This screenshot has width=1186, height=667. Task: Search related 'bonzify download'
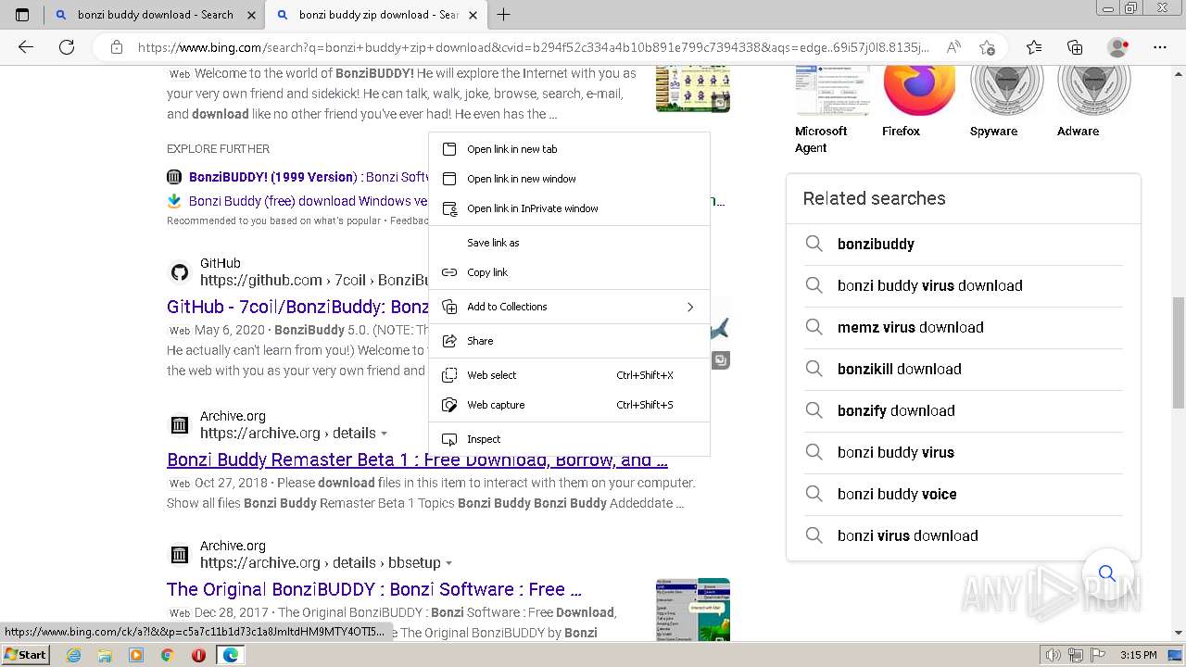pos(963,410)
